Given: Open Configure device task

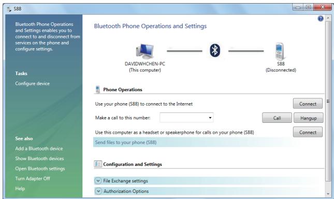Looking at the screenshot, I should (33, 83).
